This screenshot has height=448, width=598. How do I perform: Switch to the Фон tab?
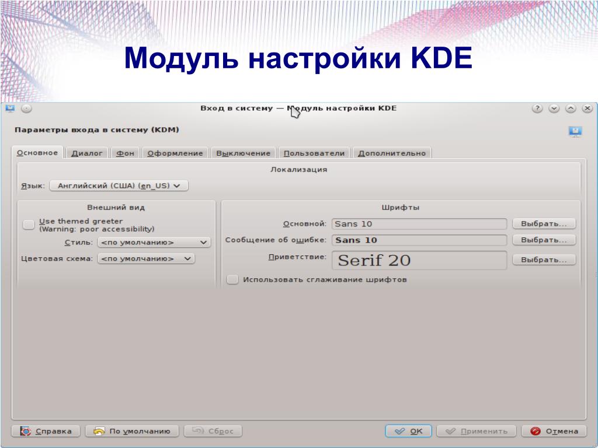click(125, 153)
